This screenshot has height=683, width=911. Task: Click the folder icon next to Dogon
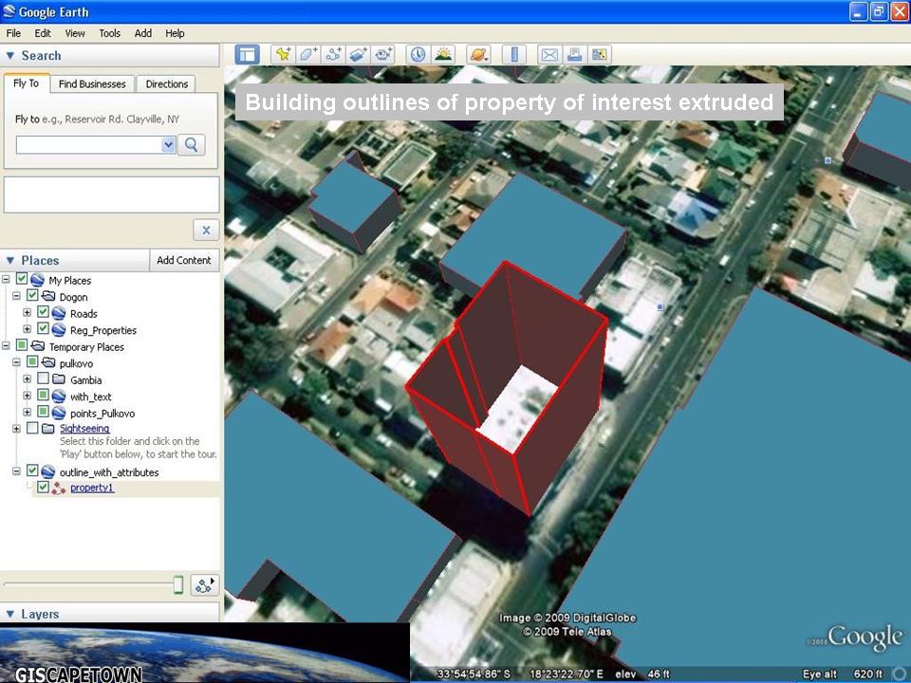pyautogui.click(x=48, y=297)
